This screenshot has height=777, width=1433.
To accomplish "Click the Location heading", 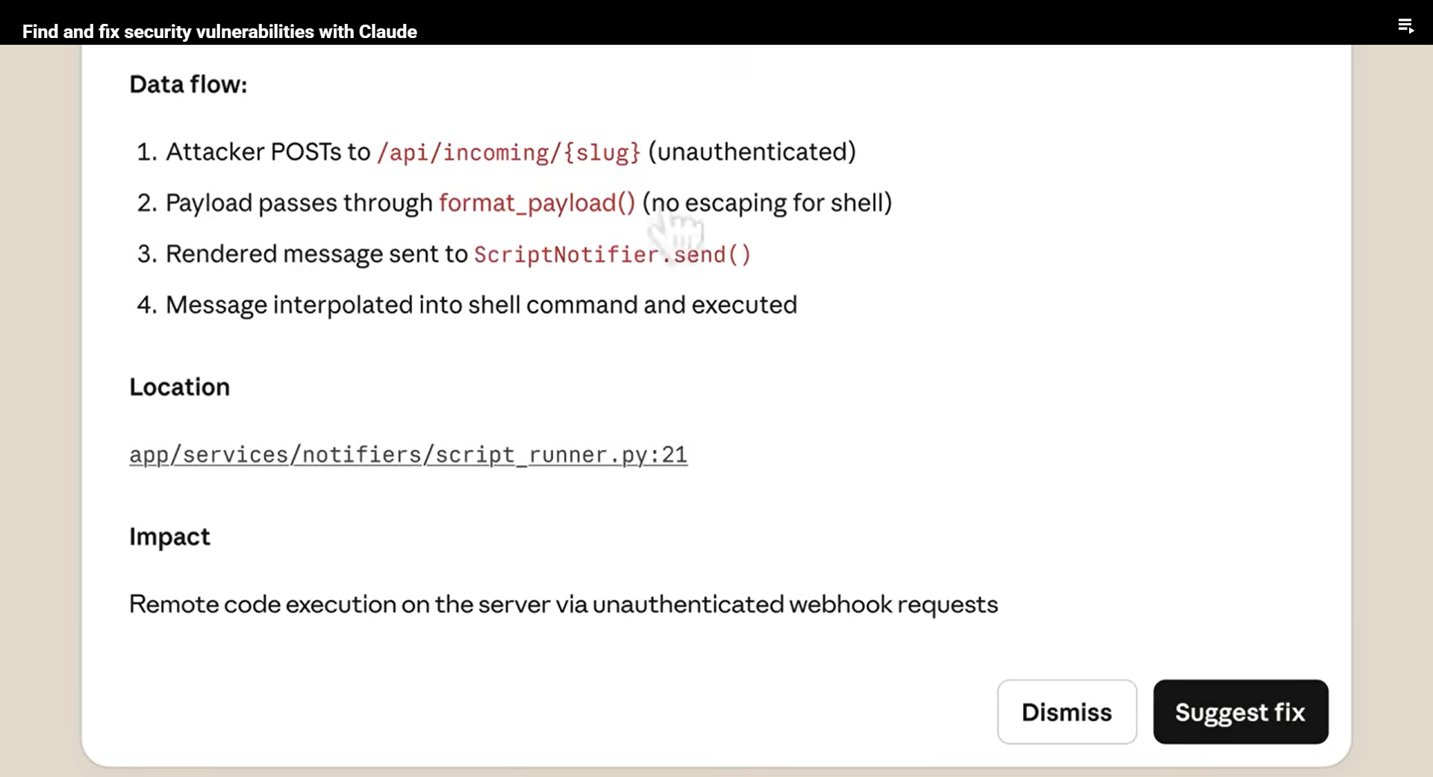I will [179, 387].
